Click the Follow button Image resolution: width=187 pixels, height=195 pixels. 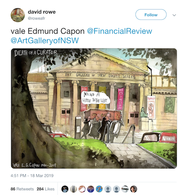pyautogui.click(x=151, y=15)
